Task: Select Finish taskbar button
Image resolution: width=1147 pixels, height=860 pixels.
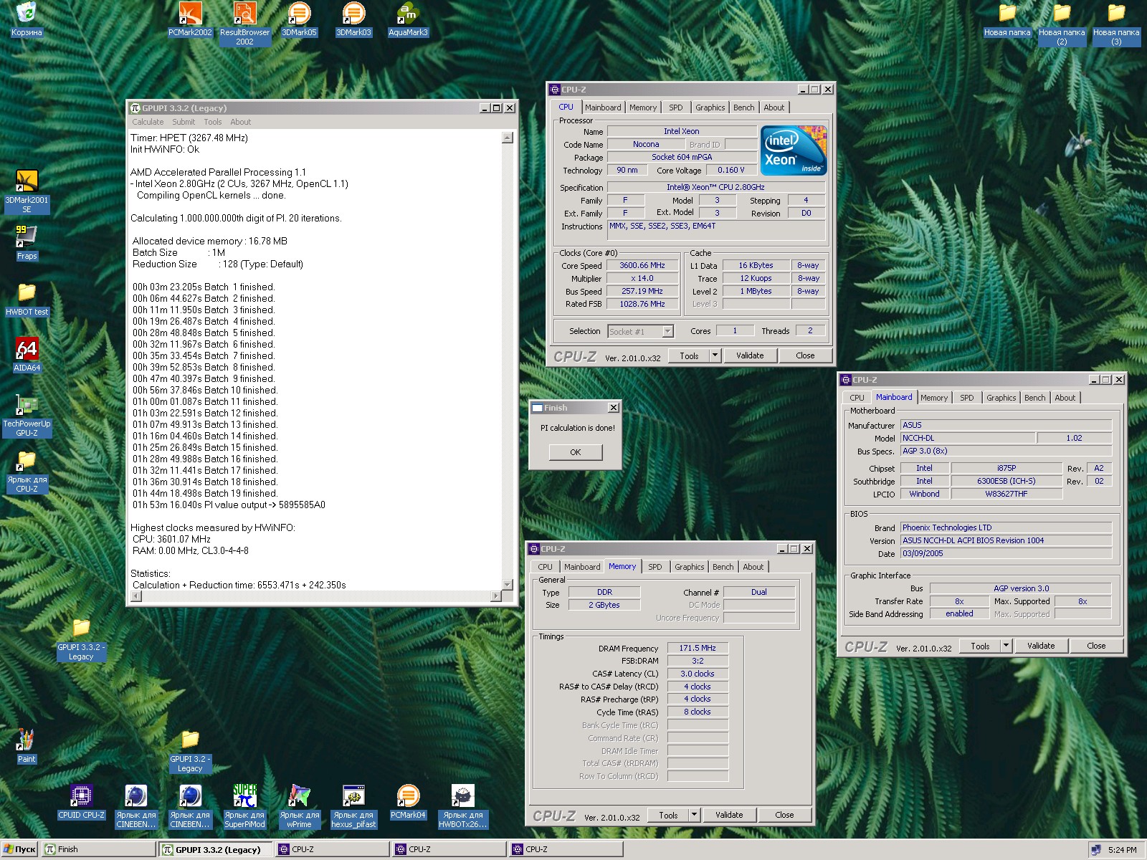Action: click(98, 849)
